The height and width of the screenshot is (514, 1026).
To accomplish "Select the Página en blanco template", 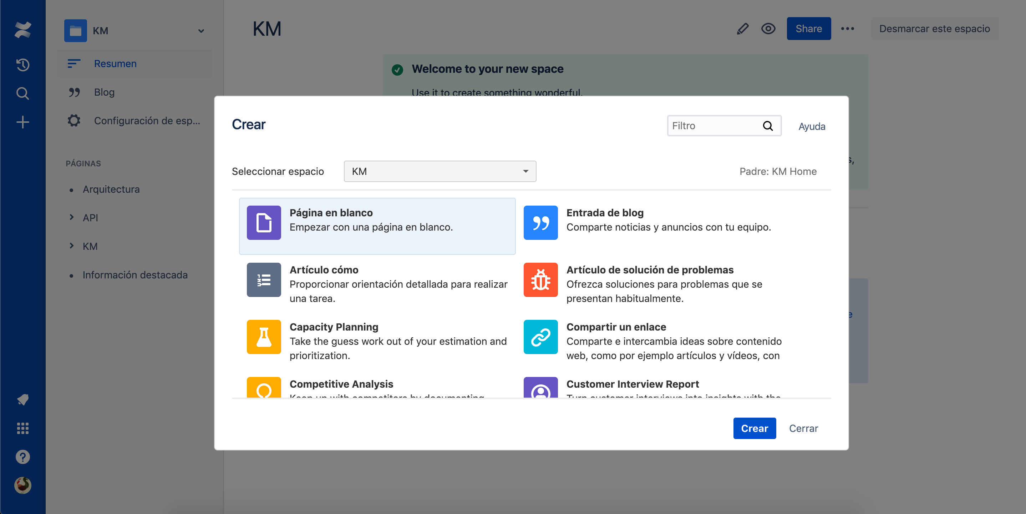I will pyautogui.click(x=377, y=226).
